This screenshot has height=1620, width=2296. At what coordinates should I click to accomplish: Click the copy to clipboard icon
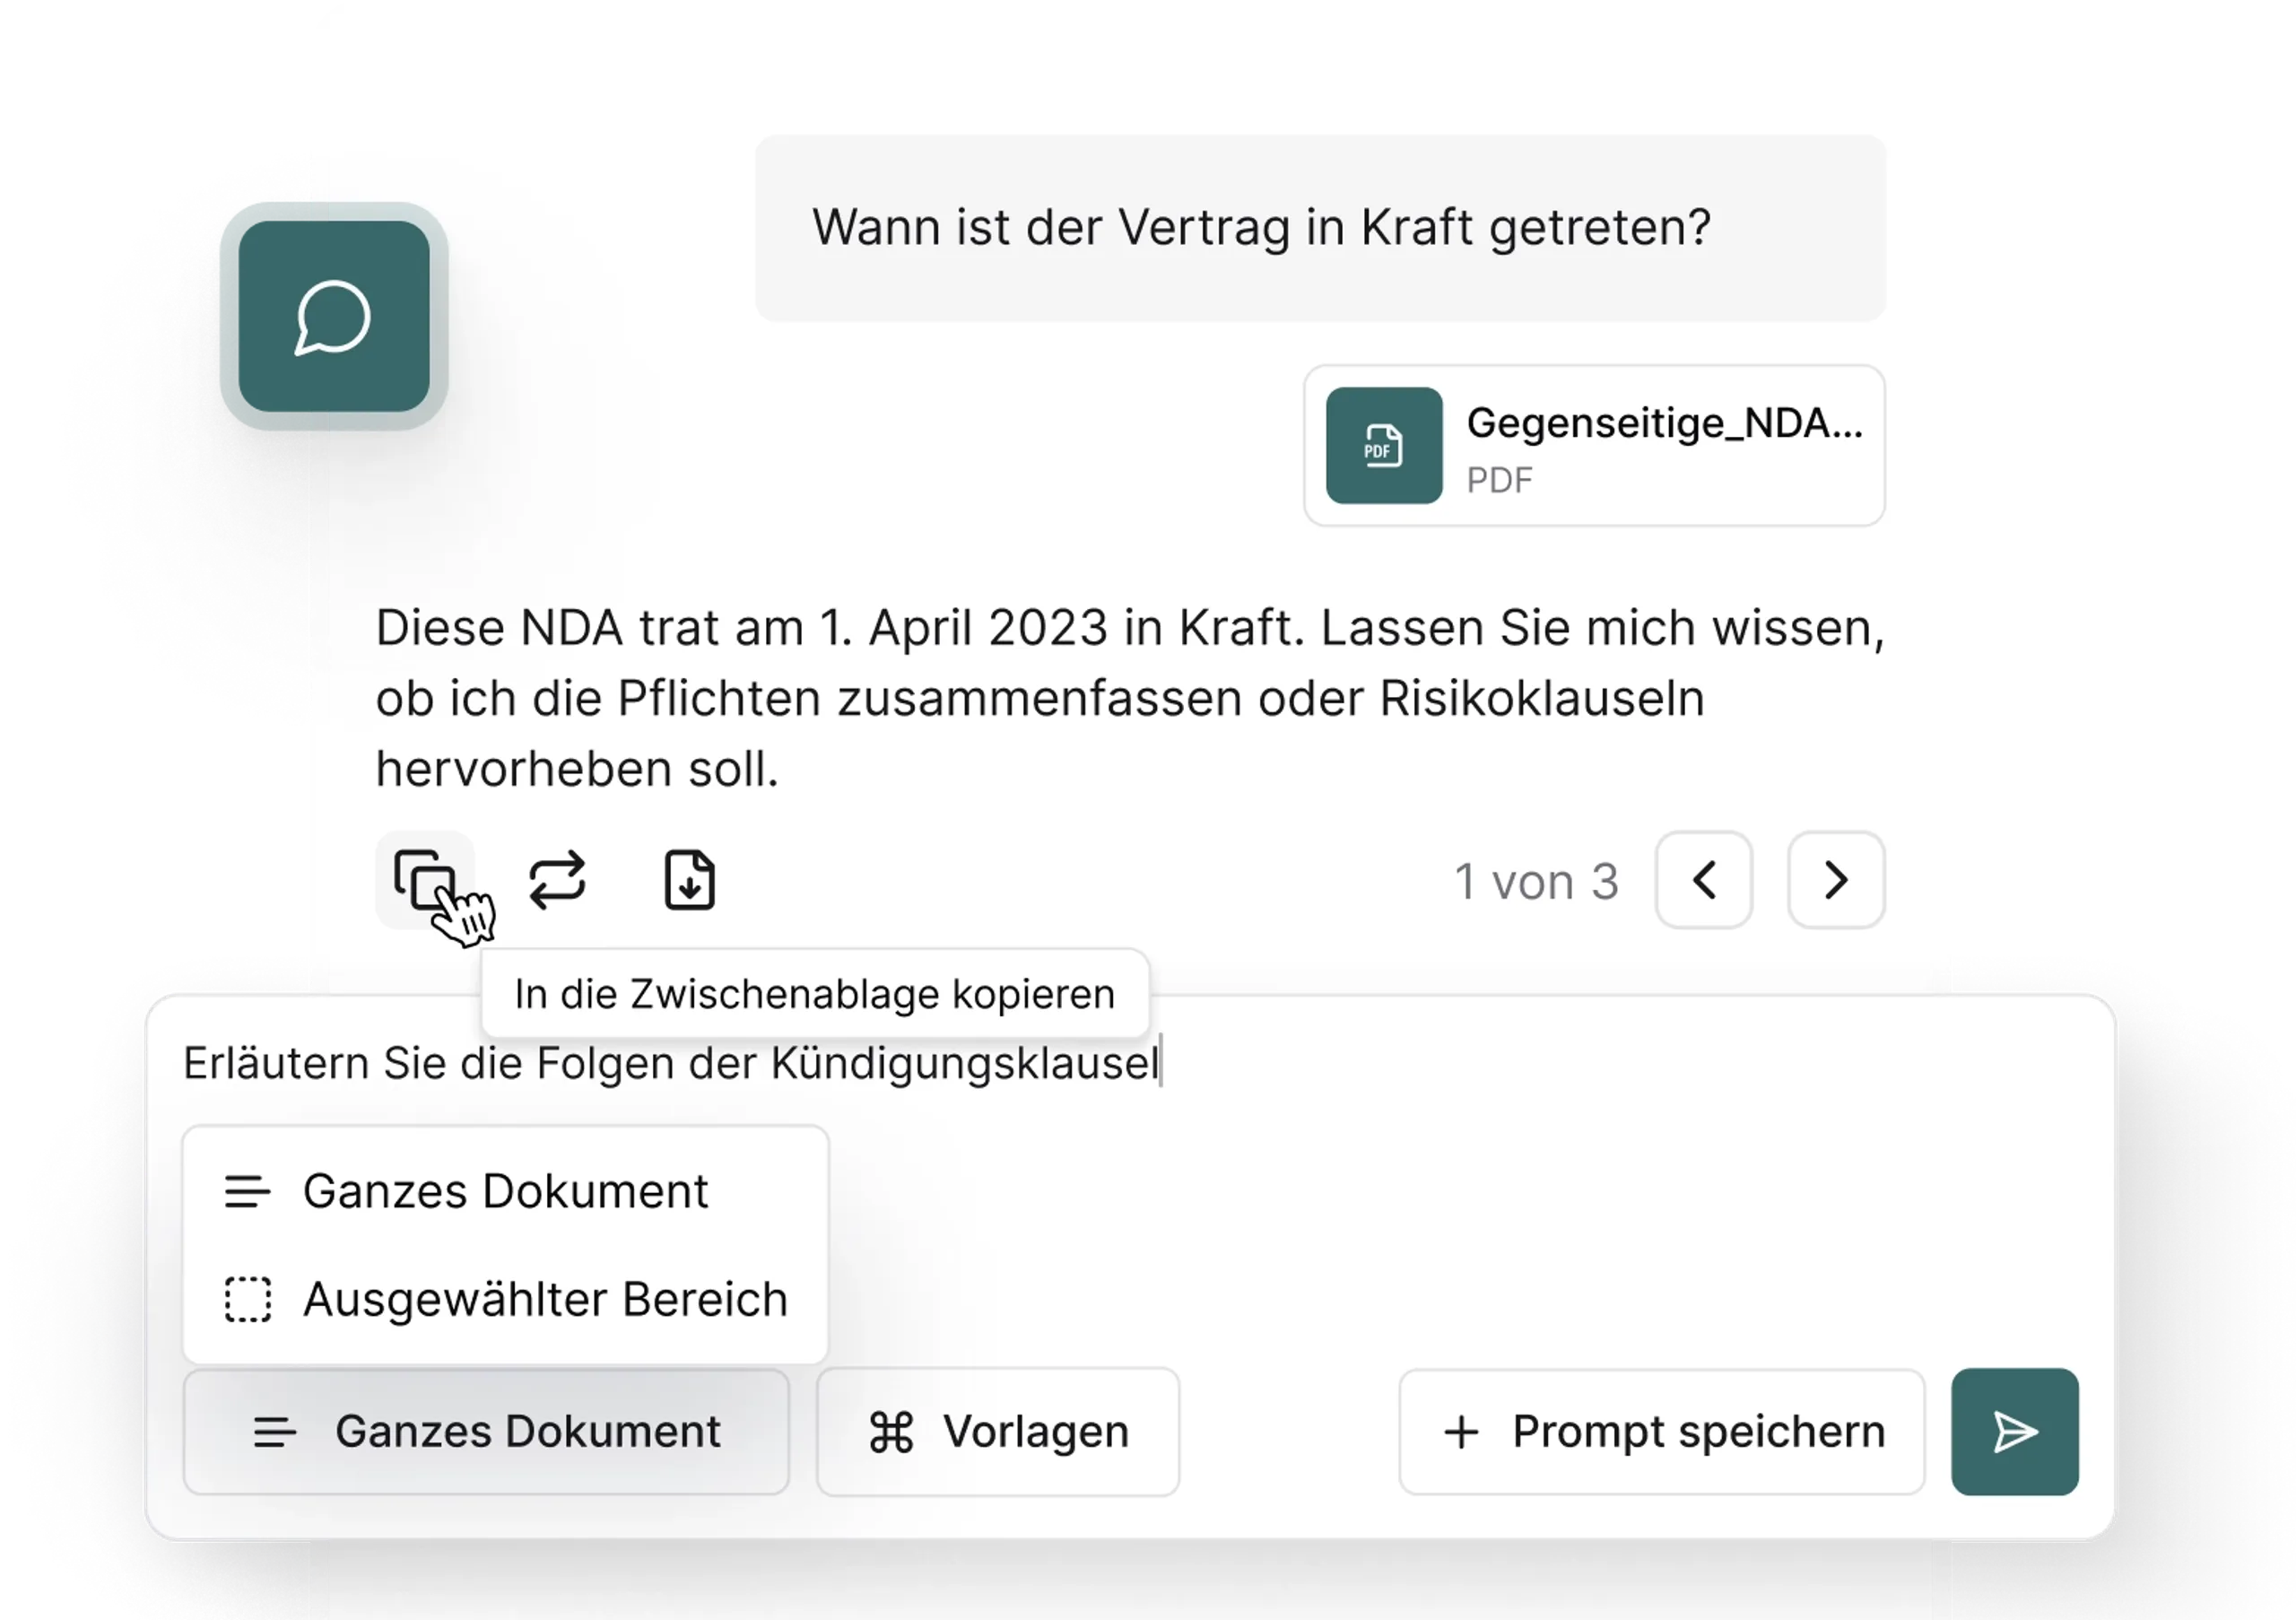[425, 879]
